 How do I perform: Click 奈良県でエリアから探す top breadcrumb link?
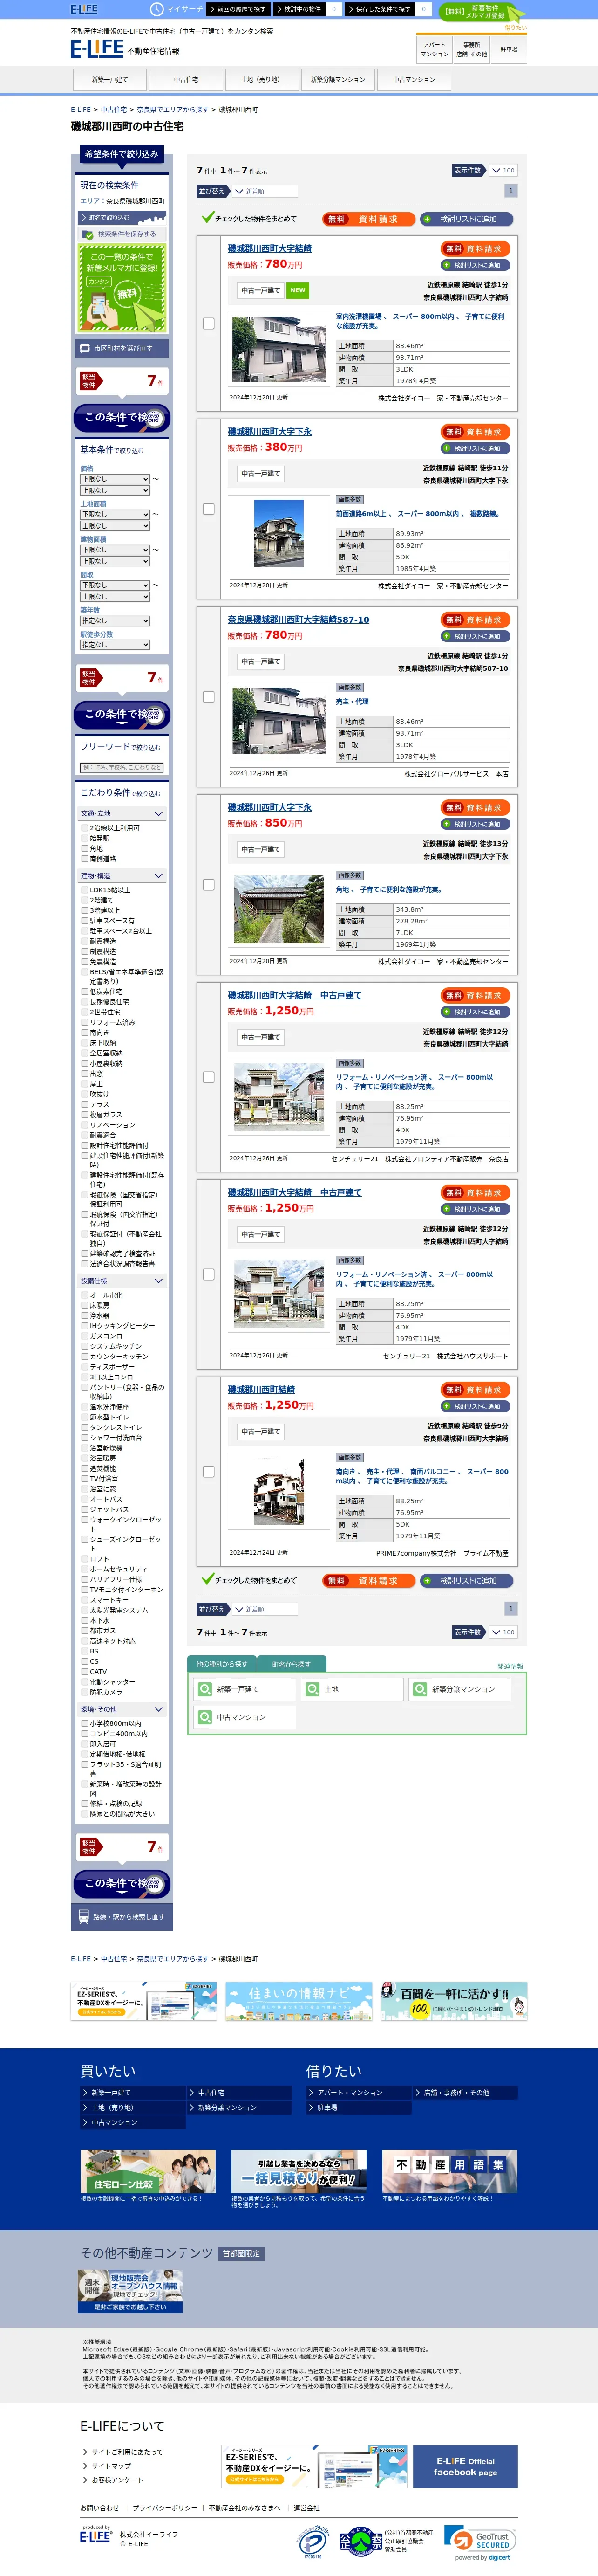[173, 110]
